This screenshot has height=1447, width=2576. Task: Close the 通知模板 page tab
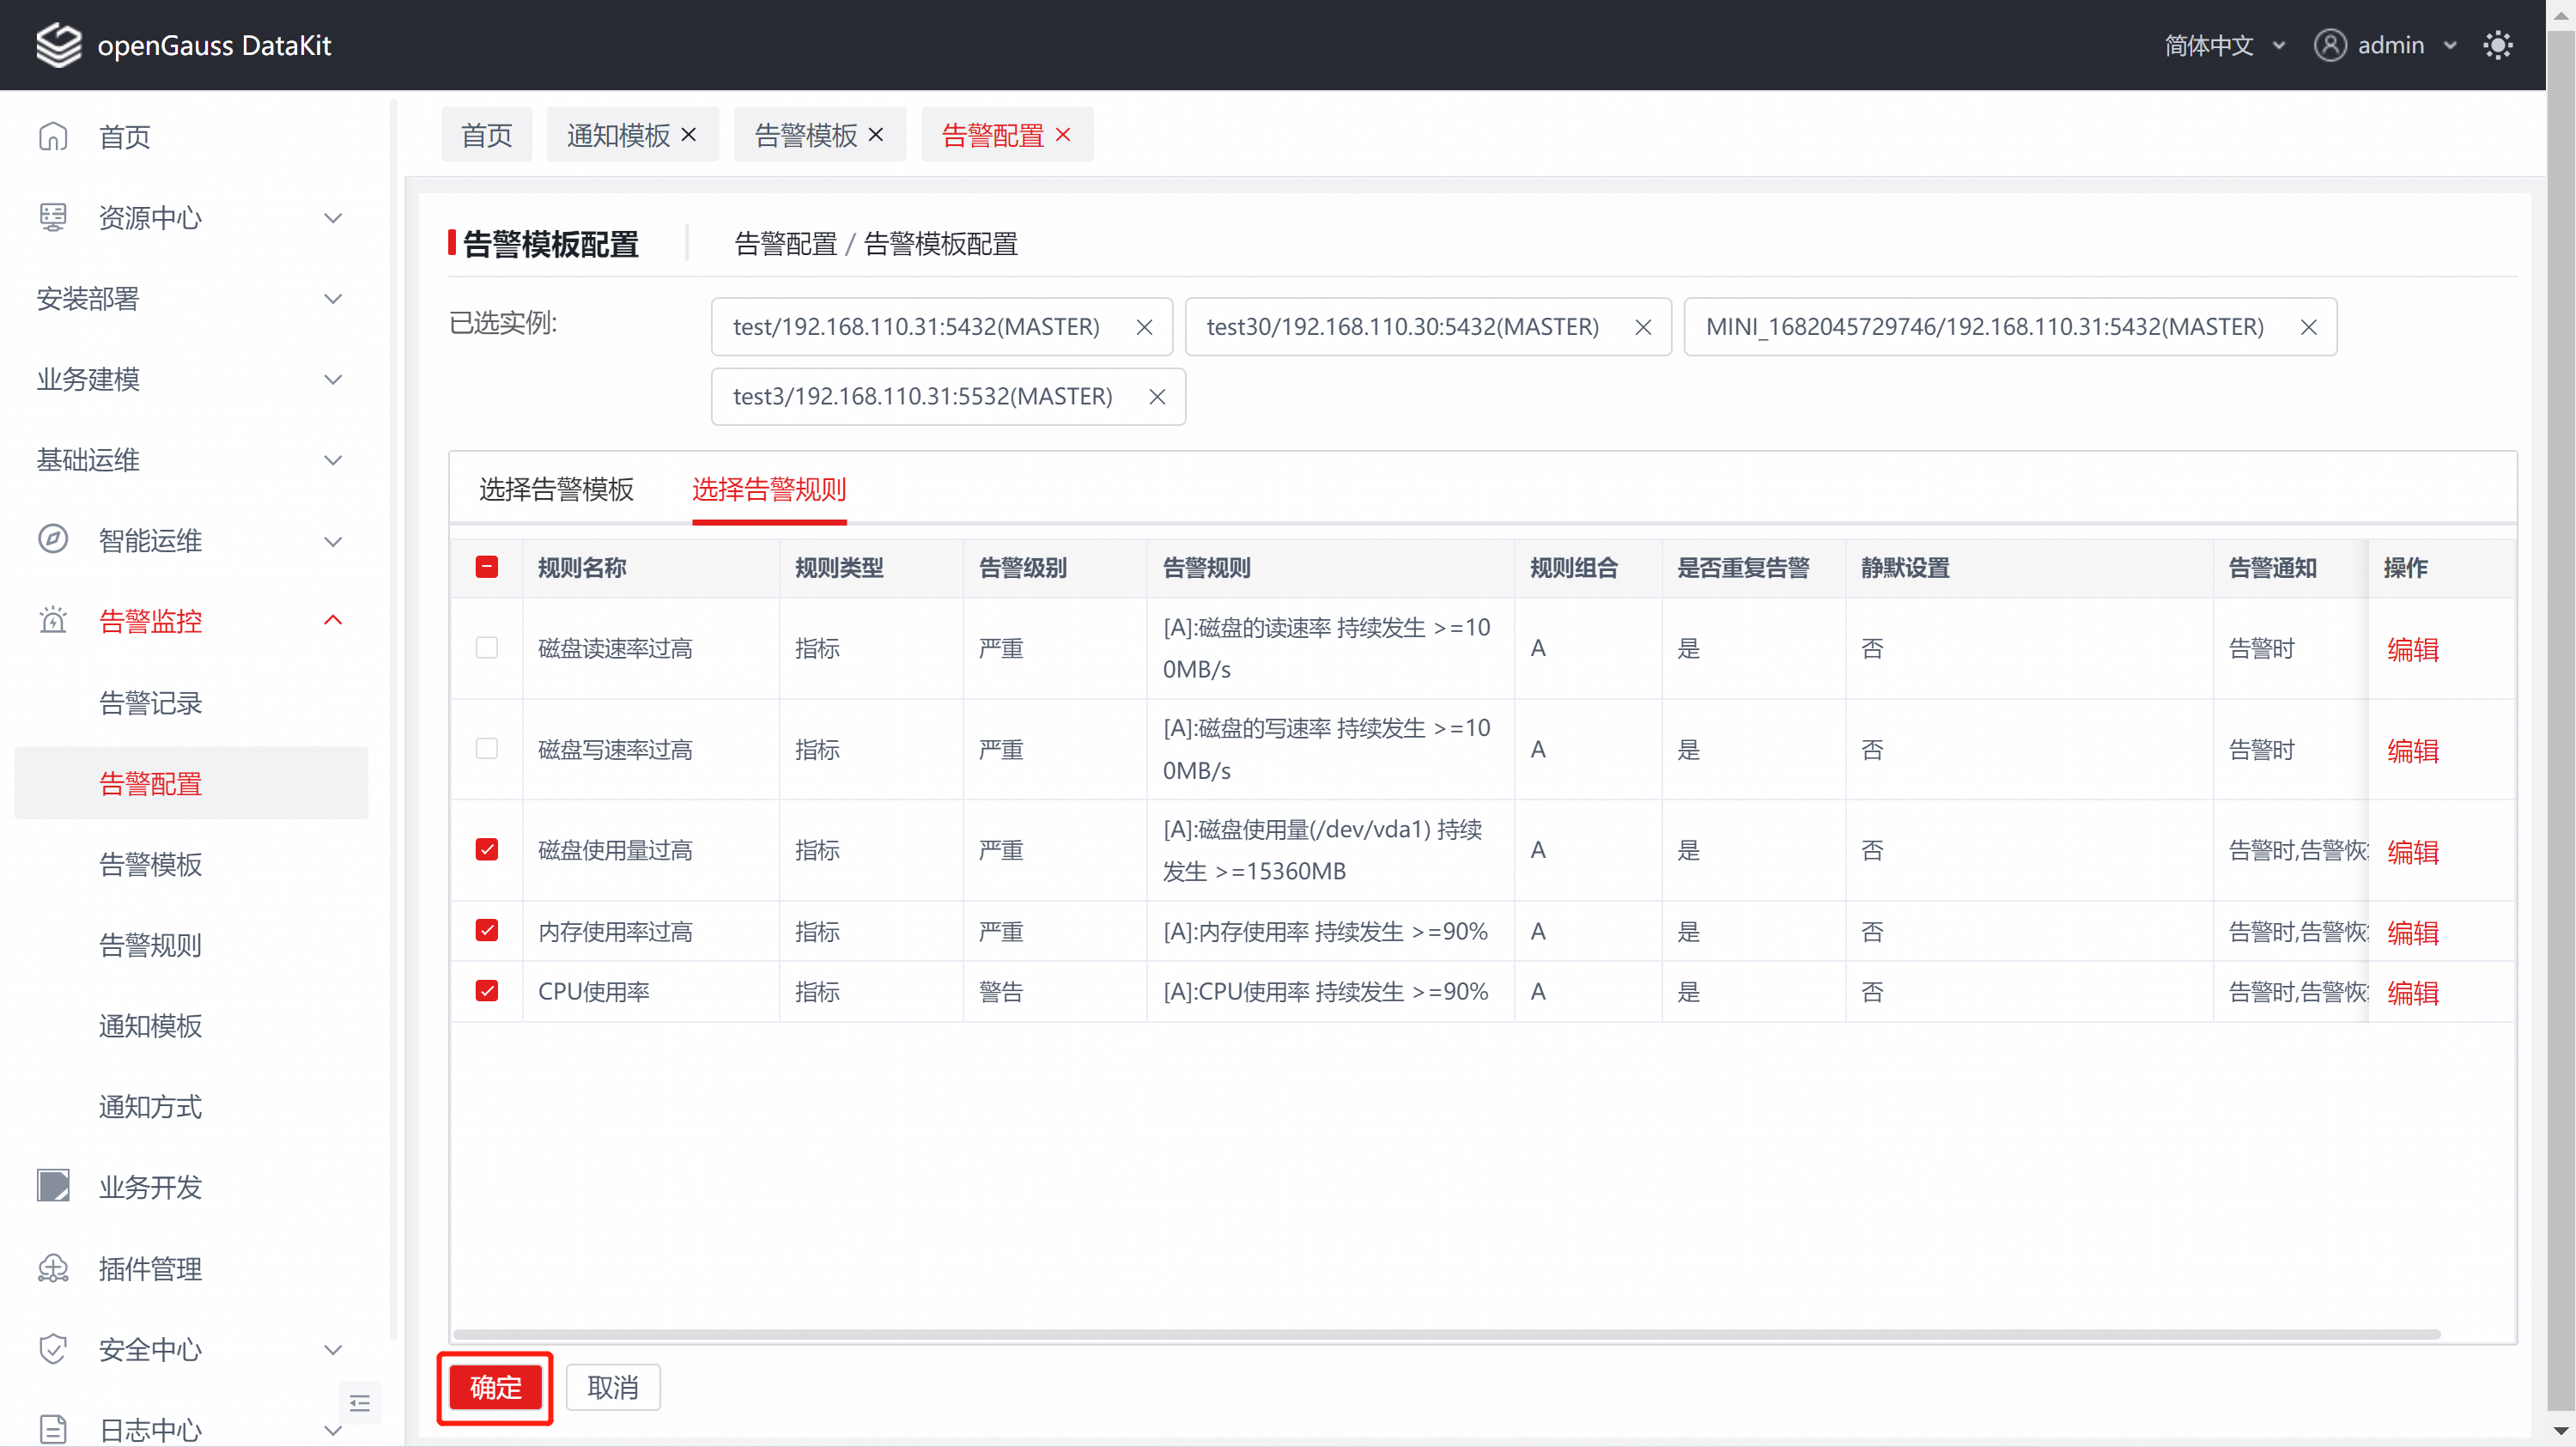click(x=689, y=134)
